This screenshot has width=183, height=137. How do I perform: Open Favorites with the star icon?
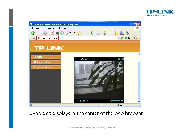pyautogui.click(x=83, y=33)
